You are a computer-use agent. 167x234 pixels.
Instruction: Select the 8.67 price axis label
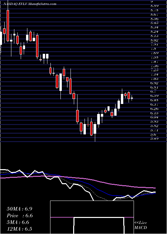point(154,15)
